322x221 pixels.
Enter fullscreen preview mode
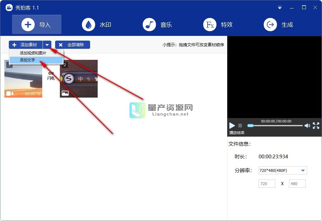[x=316, y=125]
